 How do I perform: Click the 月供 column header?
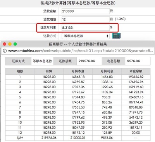49,71
